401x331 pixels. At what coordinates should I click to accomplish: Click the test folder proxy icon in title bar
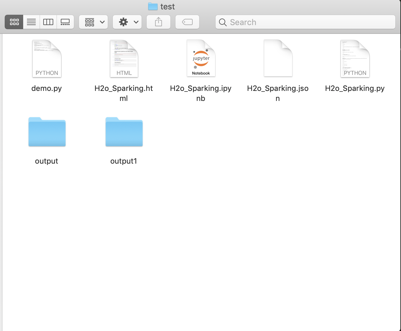[x=153, y=6]
